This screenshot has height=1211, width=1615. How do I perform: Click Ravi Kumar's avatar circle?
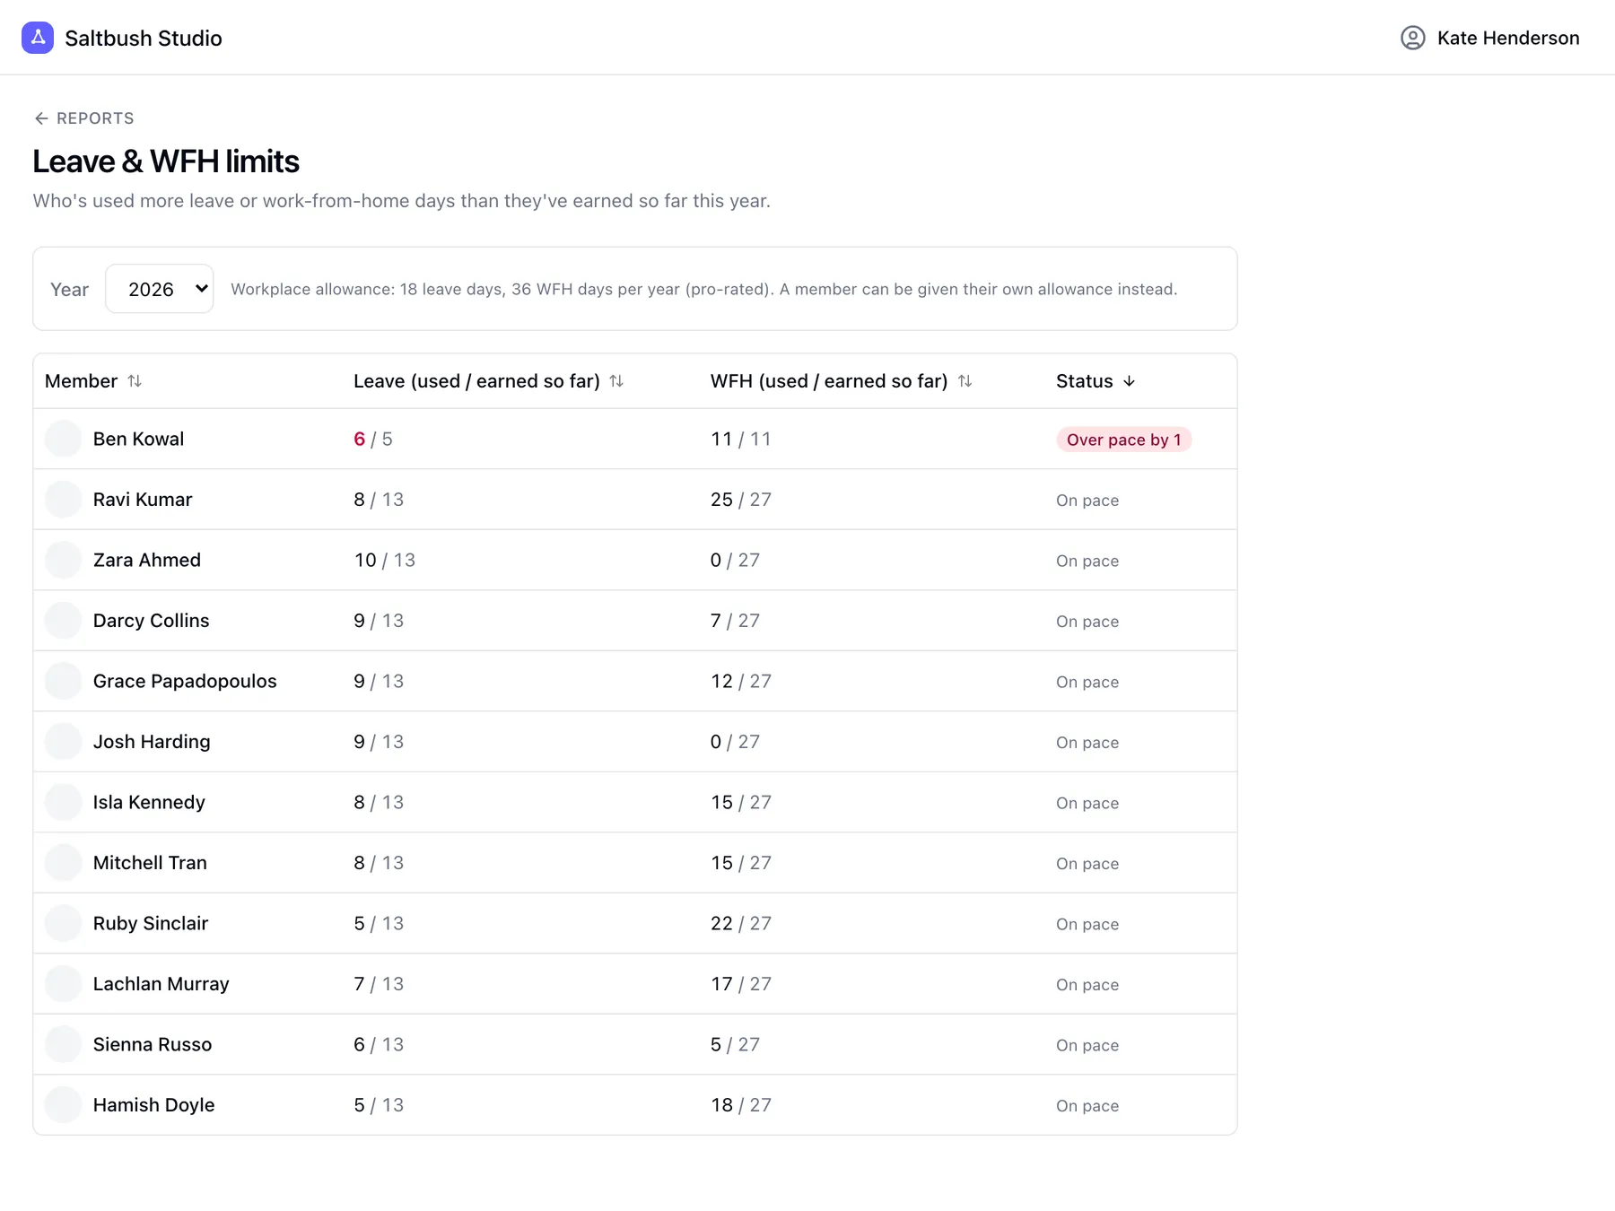(x=63, y=500)
